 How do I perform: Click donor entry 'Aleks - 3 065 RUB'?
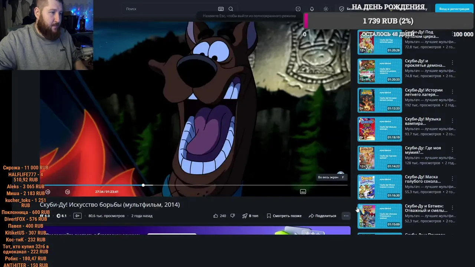point(26,187)
